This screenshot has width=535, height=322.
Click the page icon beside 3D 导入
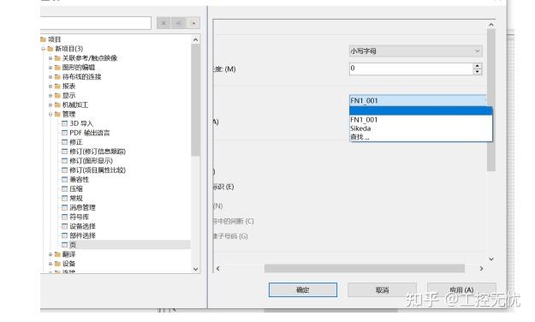64,123
